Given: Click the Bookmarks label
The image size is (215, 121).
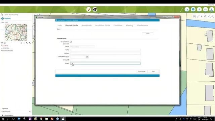Looking at the screenshot, I should (9, 115).
